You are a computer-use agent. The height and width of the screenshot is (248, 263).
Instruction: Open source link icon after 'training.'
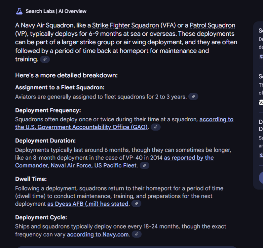pos(45,59)
